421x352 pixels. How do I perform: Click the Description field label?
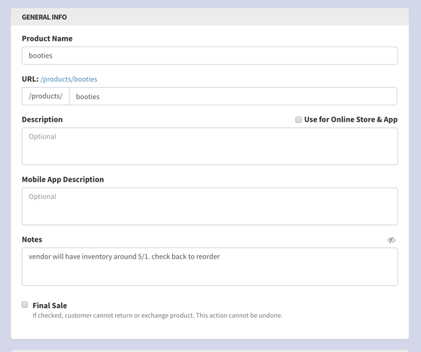pos(42,119)
